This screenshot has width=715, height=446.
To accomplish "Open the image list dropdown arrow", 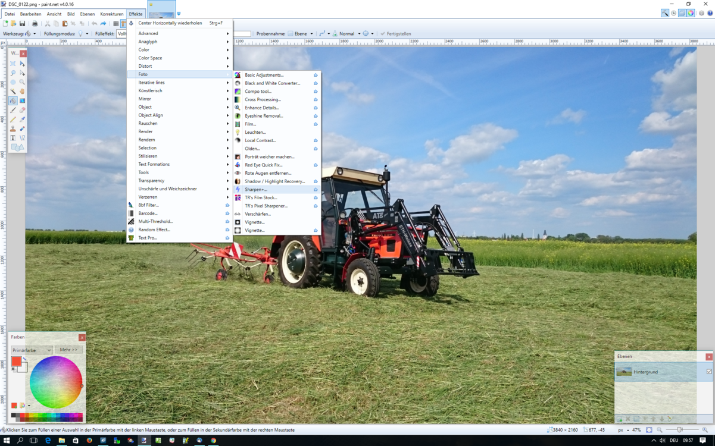I will tap(179, 14).
